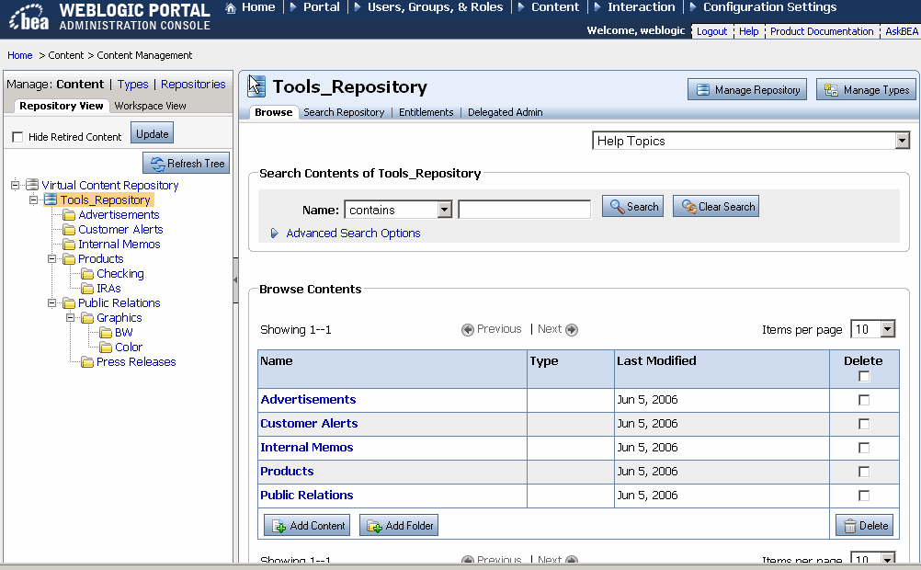Go to previous page using arrow icon
Viewport: 921px width, 570px height.
(468, 330)
